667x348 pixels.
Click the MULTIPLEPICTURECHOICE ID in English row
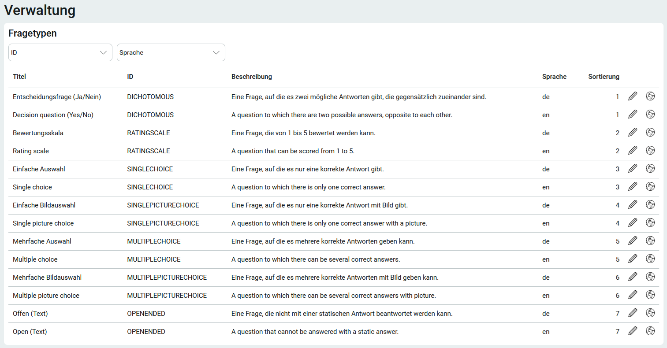pyautogui.click(x=167, y=296)
